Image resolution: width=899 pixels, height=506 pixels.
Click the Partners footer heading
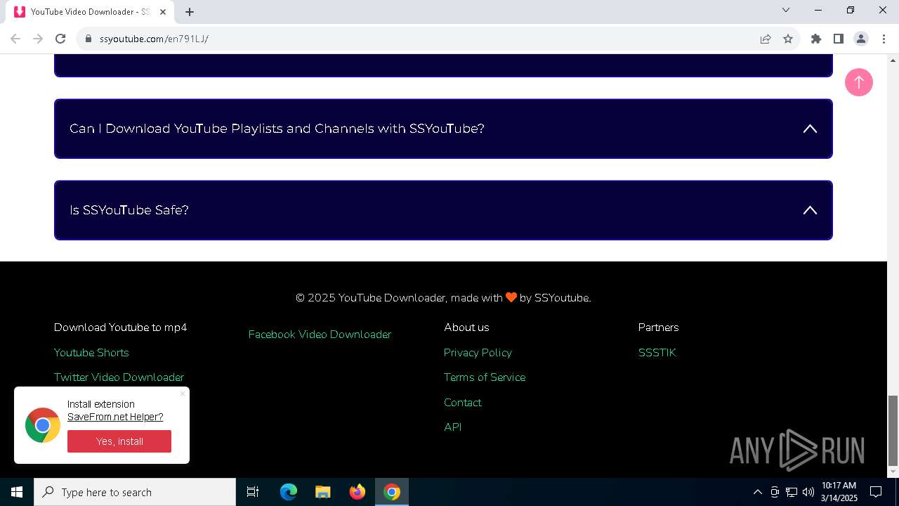(x=658, y=327)
